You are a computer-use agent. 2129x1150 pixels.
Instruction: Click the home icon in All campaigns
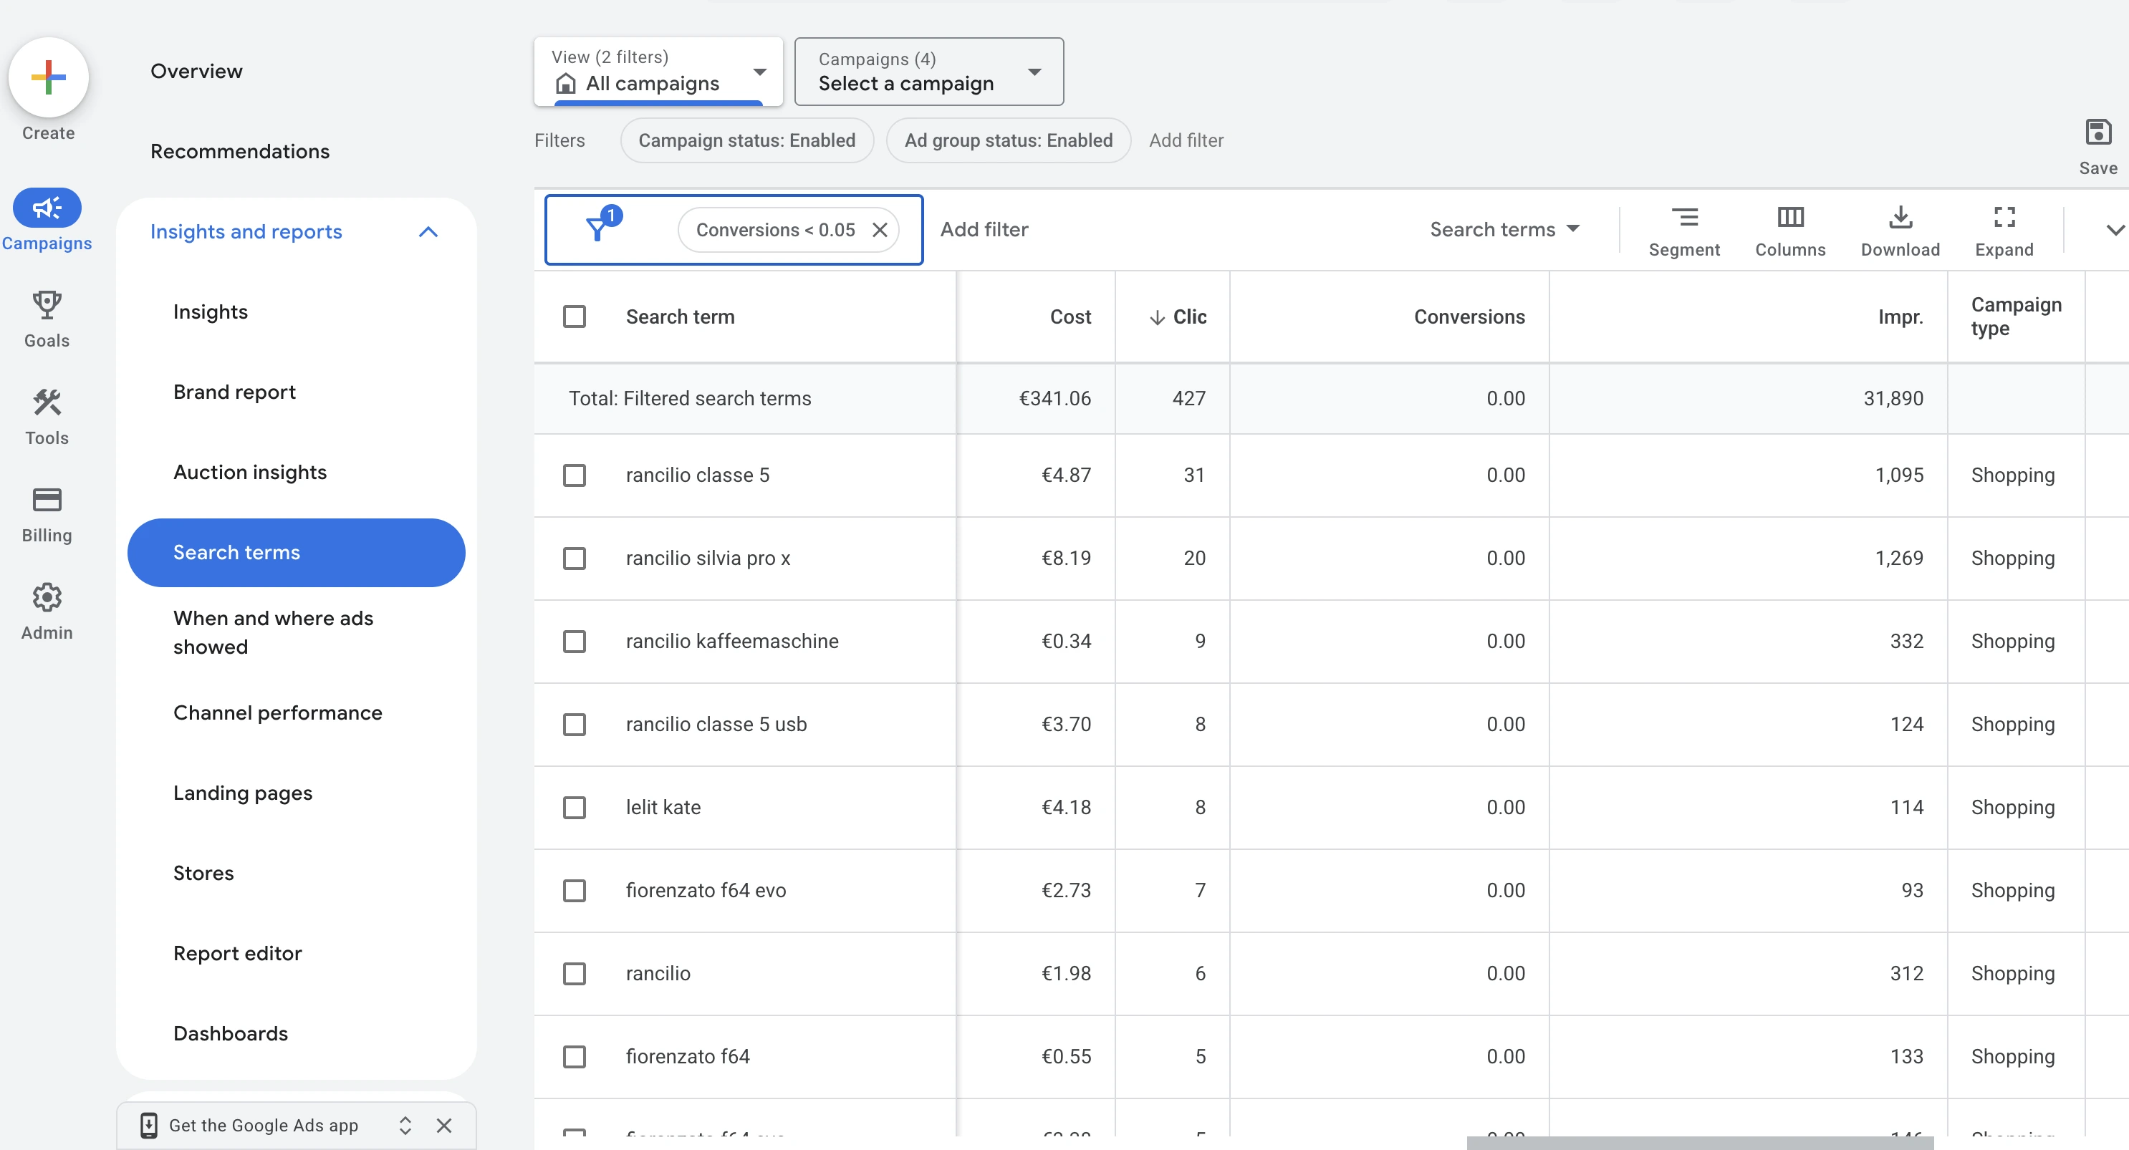566,84
